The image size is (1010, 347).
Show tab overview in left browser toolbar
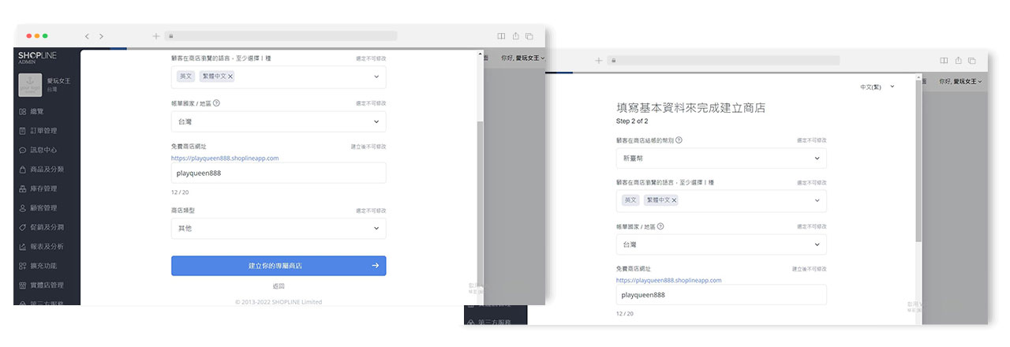click(x=529, y=36)
